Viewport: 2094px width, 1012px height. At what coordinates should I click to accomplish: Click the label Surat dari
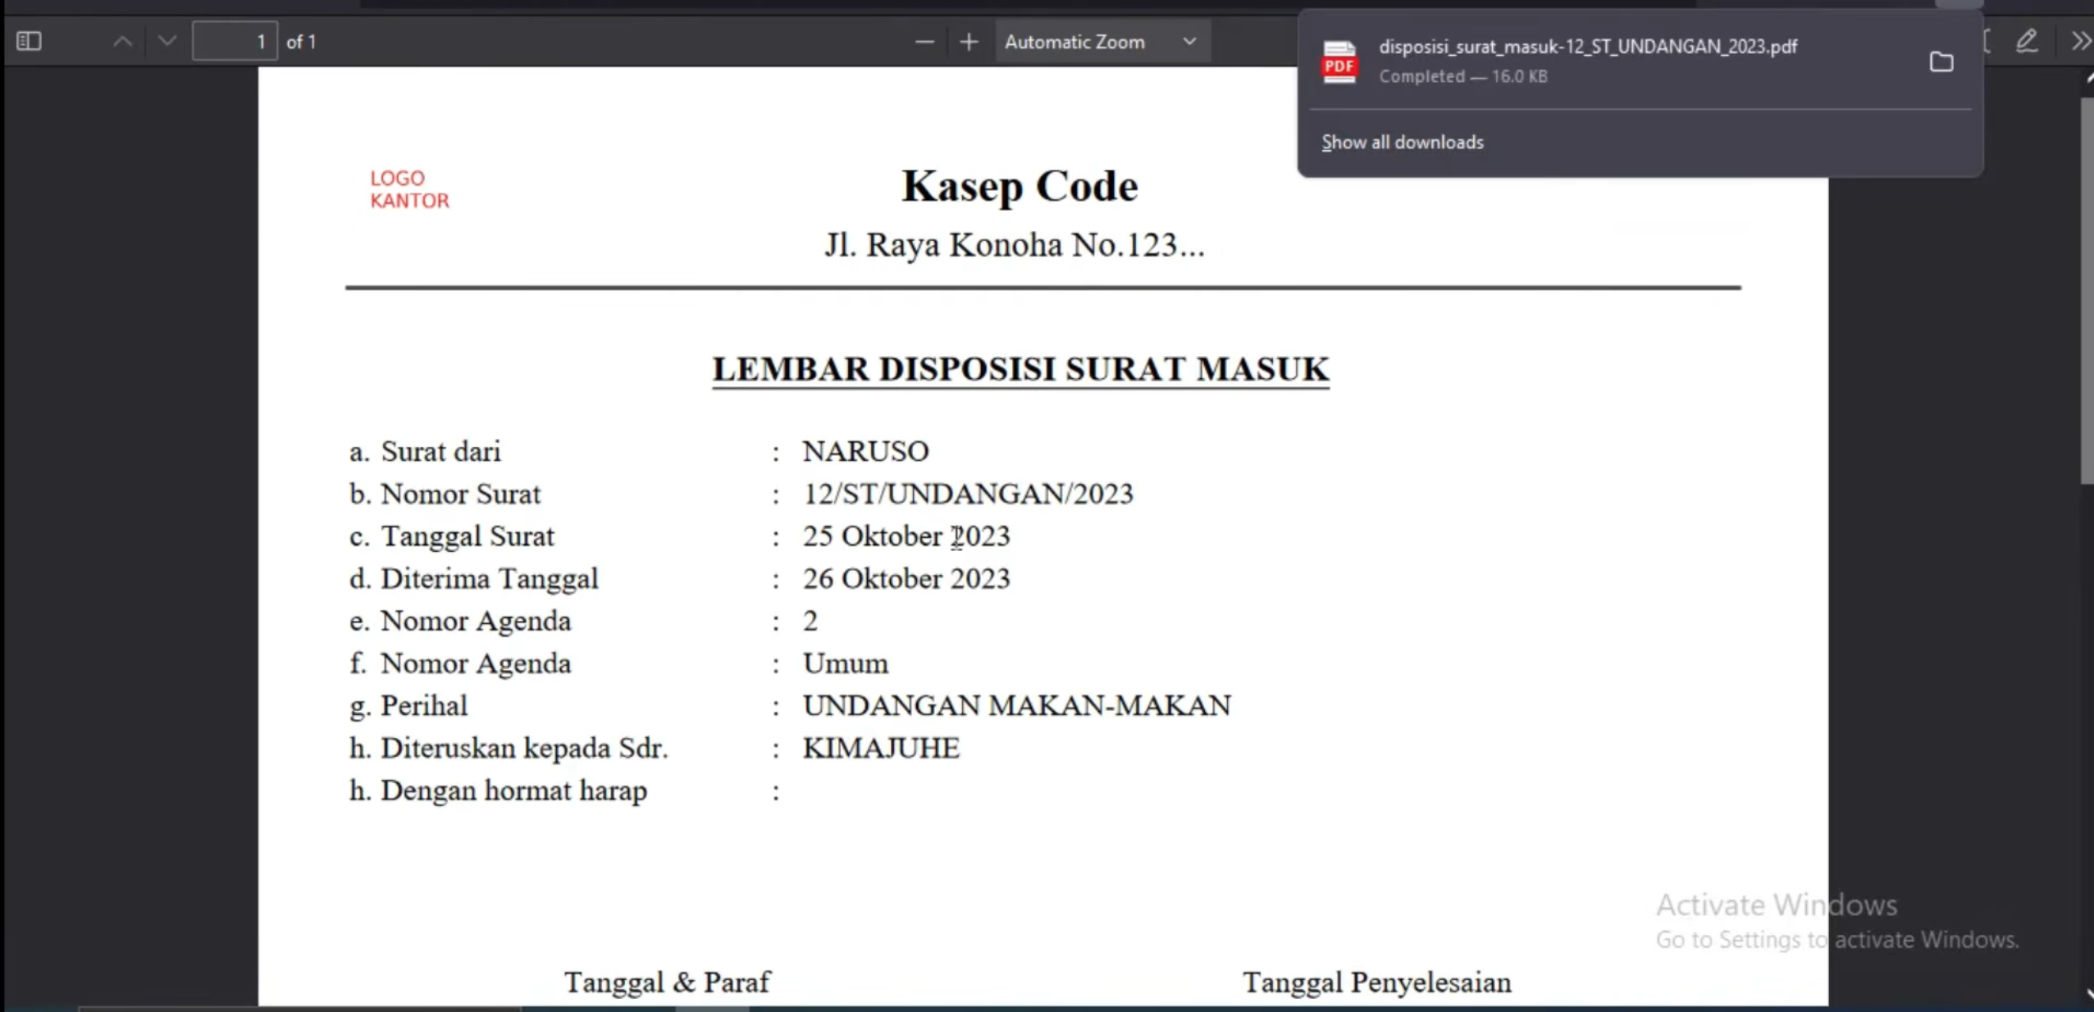[x=441, y=451]
